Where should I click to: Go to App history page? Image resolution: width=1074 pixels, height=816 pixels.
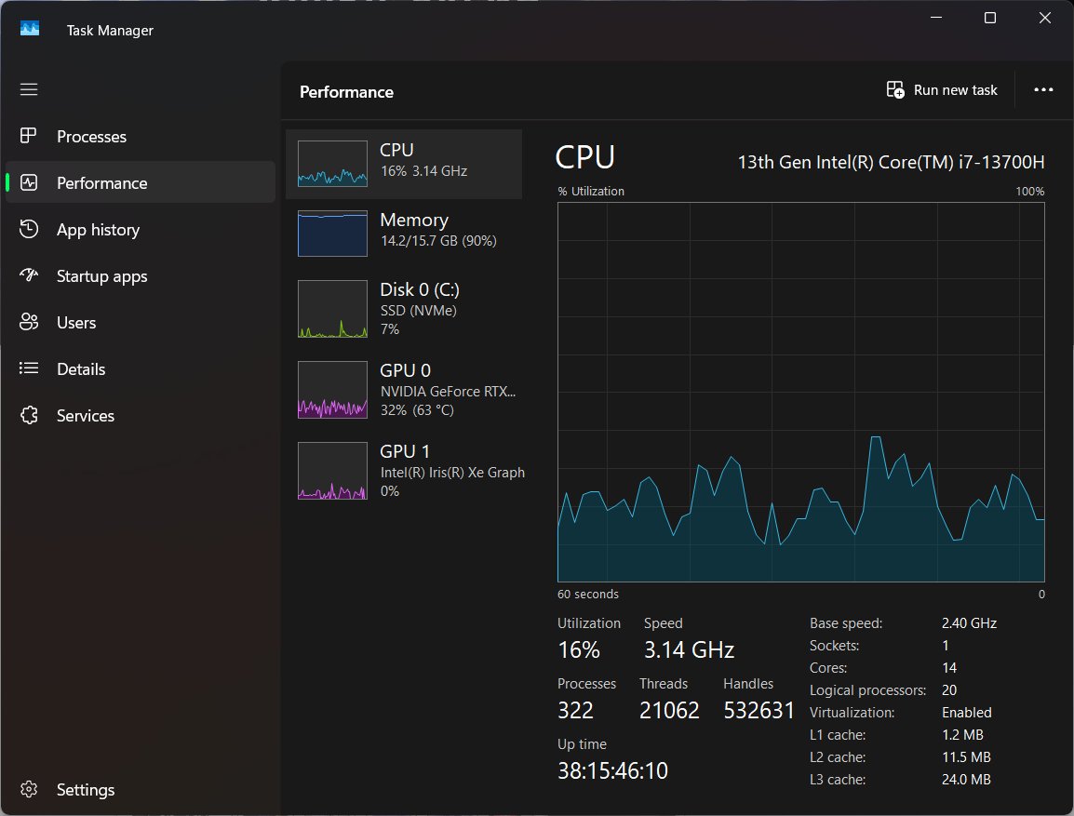pyautogui.click(x=98, y=230)
